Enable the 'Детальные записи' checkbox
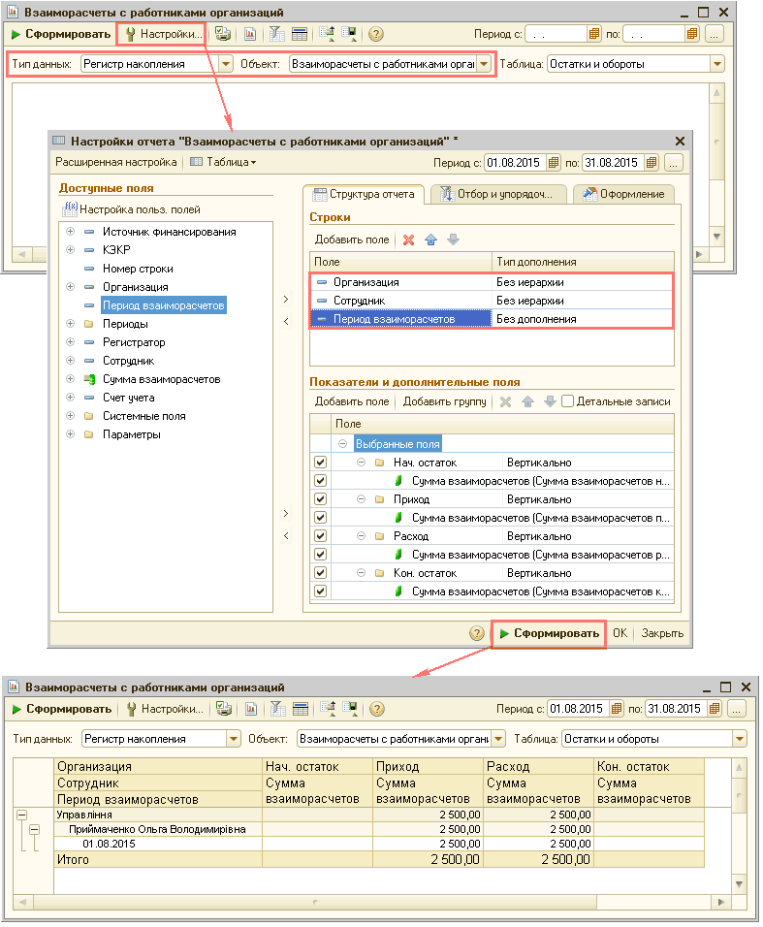The width and height of the screenshot is (763, 927). (568, 401)
